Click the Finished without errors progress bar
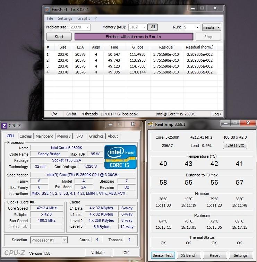 coord(134,37)
